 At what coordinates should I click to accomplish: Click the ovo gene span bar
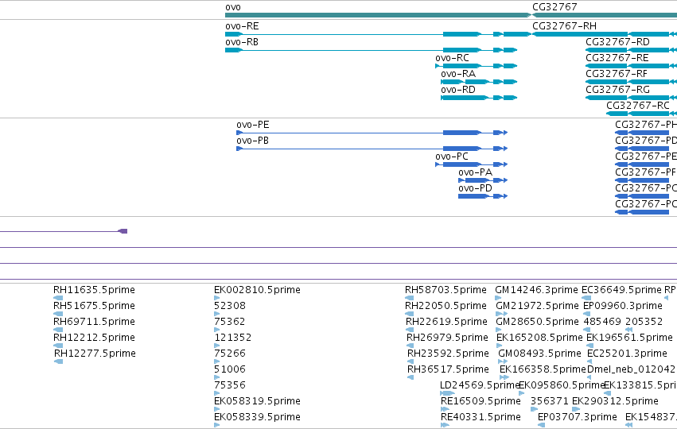pyautogui.click(x=378, y=15)
